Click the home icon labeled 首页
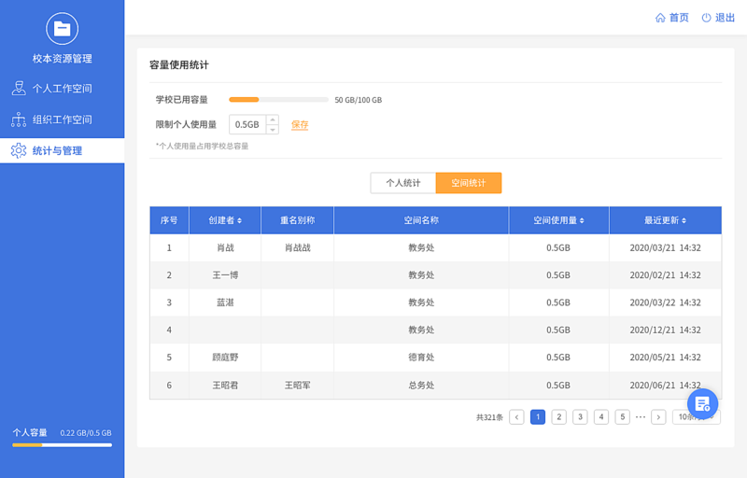 (660, 18)
